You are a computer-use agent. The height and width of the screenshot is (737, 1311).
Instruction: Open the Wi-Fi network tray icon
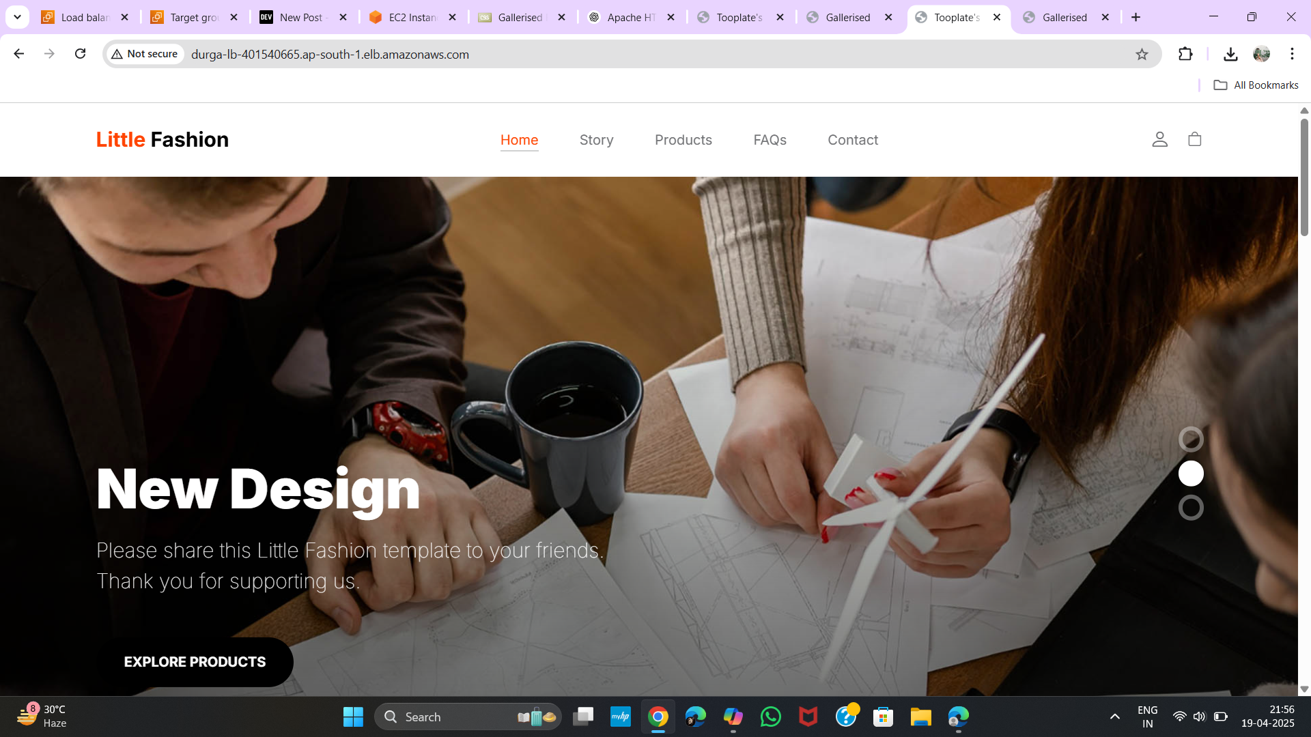[x=1179, y=717]
